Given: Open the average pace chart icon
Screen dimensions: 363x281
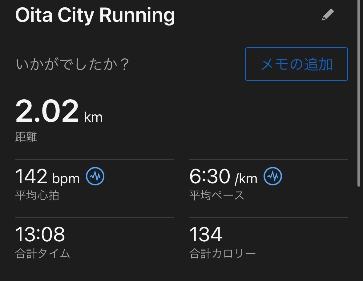Looking at the screenshot, I should coord(273,176).
